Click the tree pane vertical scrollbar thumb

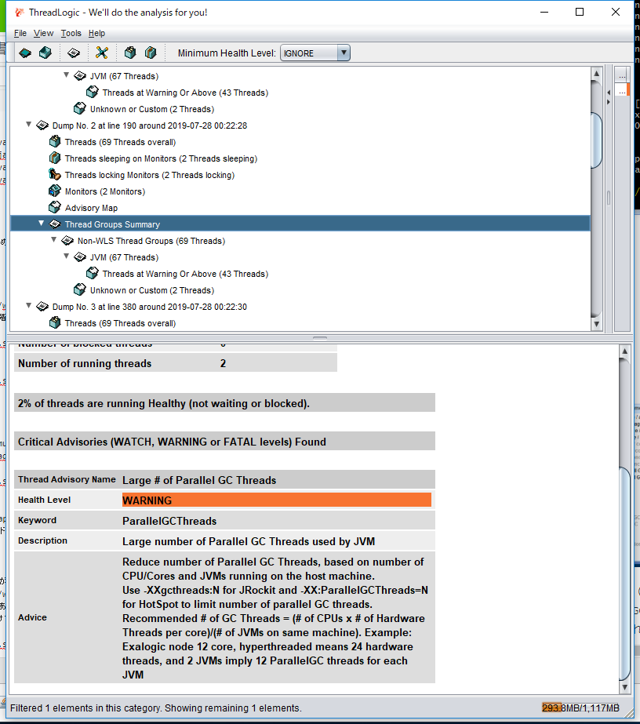(x=596, y=140)
